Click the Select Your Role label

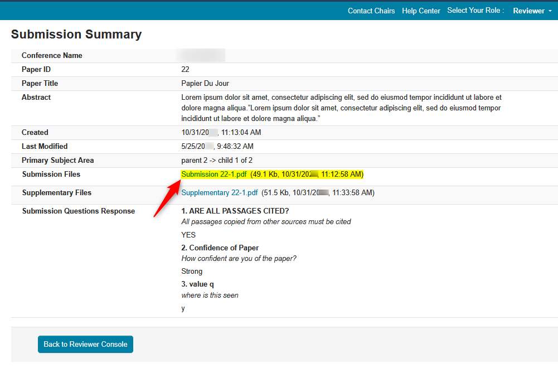(475, 11)
